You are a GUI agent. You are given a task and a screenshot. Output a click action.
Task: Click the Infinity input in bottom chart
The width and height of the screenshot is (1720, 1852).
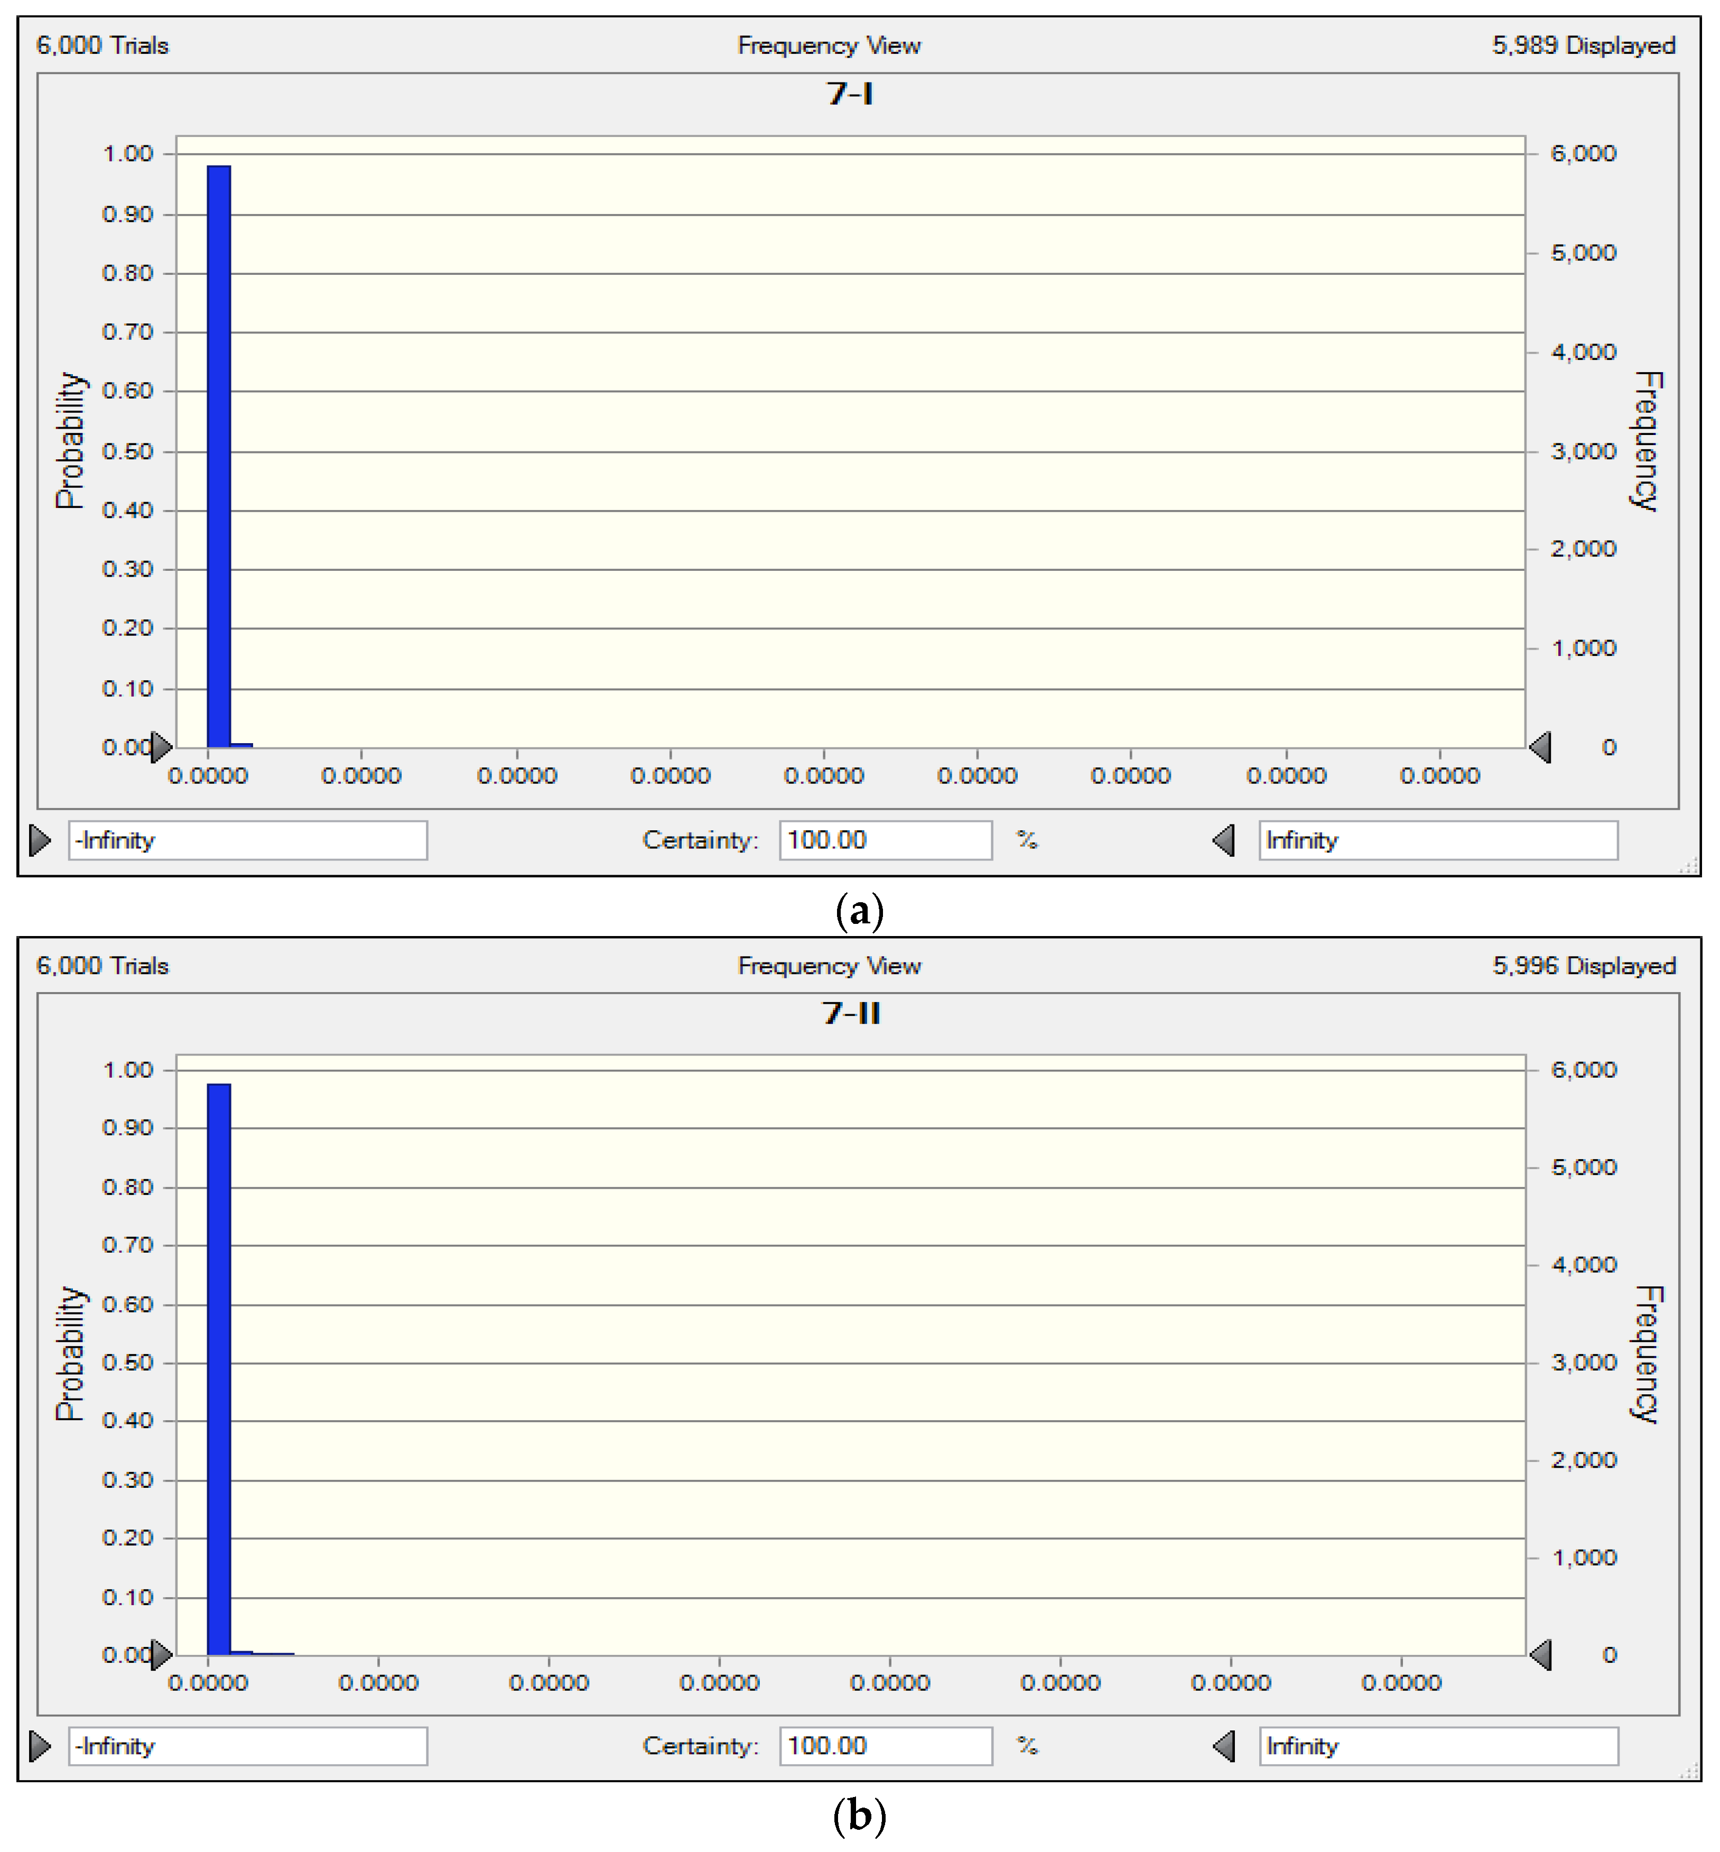pos(1438,1746)
